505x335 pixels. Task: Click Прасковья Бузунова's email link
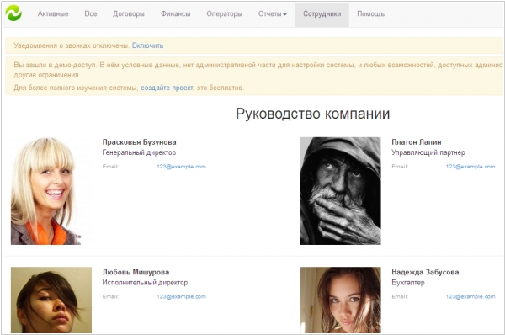(x=181, y=167)
